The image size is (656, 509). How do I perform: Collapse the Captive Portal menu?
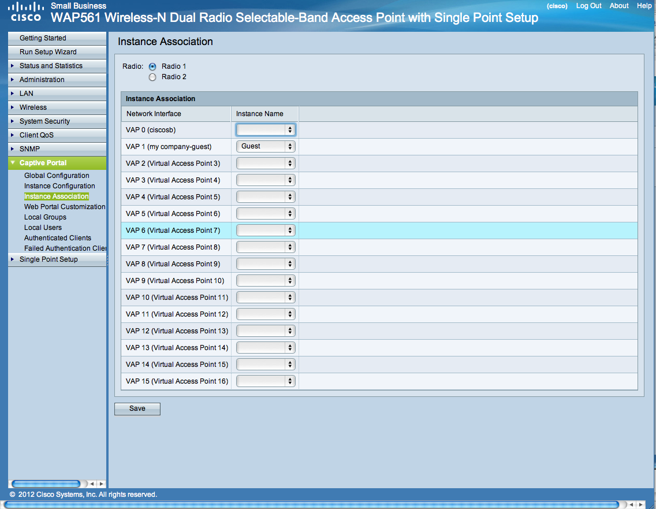point(57,163)
